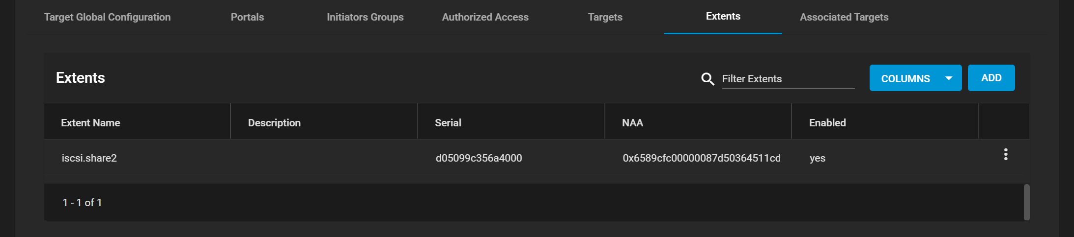Add a new extent

[x=991, y=78]
